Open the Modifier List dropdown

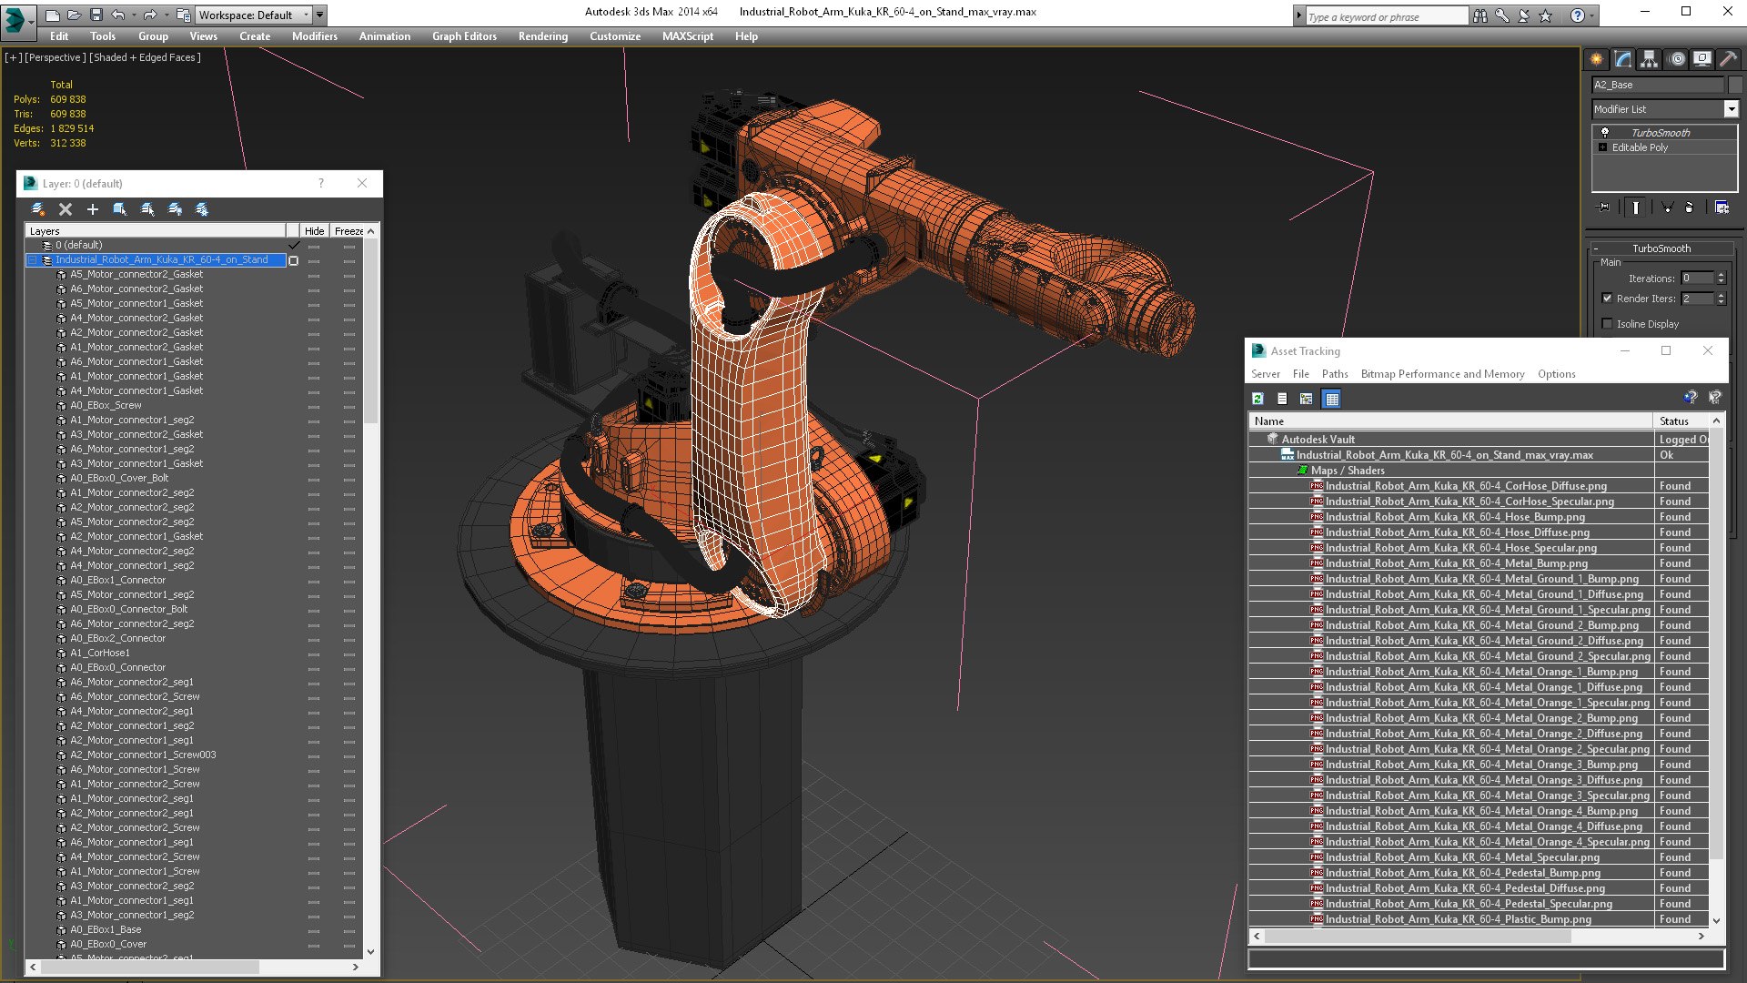1732,109
